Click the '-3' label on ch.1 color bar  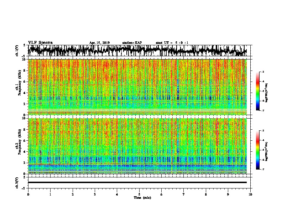(x=263, y=72)
